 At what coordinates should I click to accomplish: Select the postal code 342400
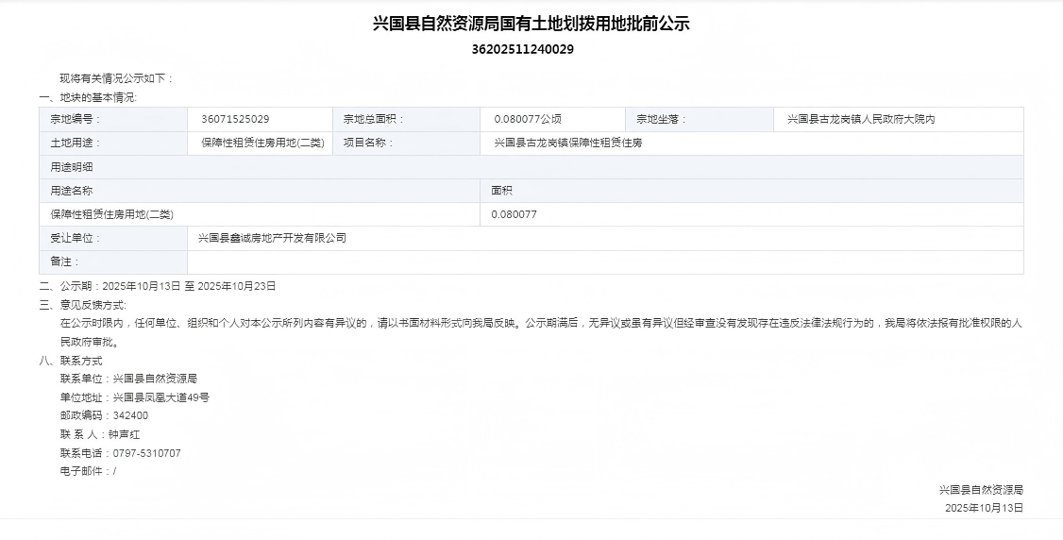[x=130, y=415]
